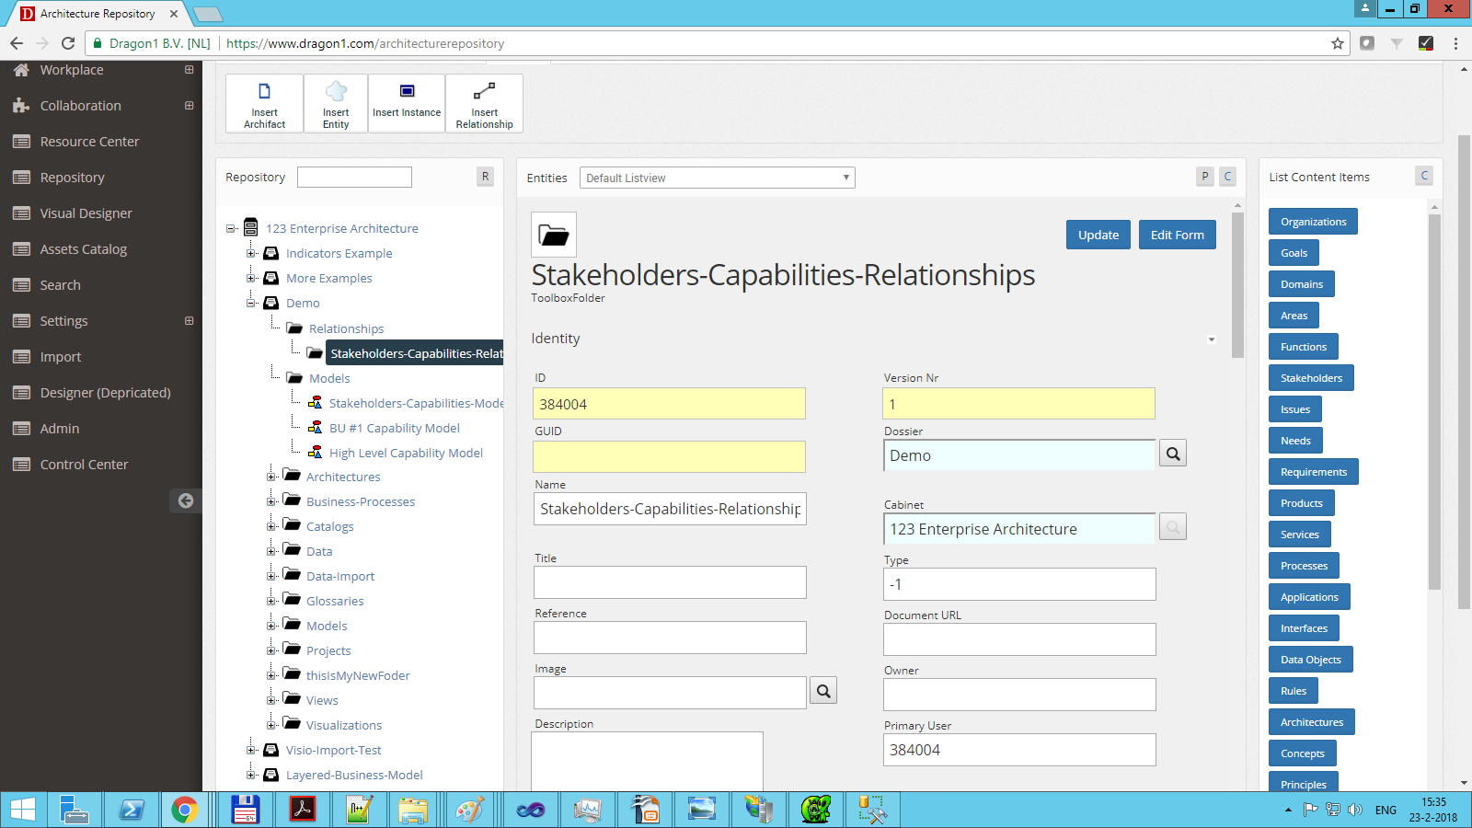
Task: Open Control Center in the sidebar
Action: pos(84,465)
